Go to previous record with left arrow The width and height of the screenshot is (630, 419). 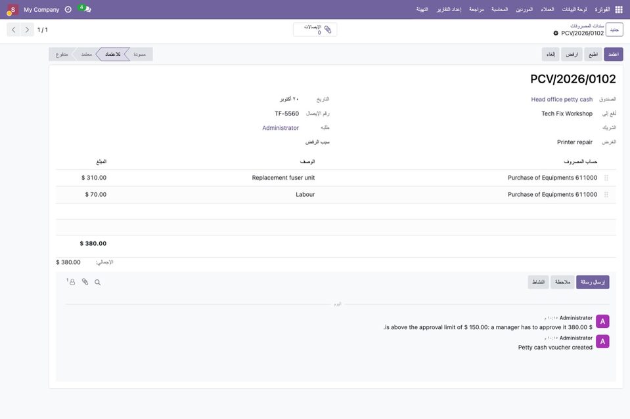tap(14, 30)
